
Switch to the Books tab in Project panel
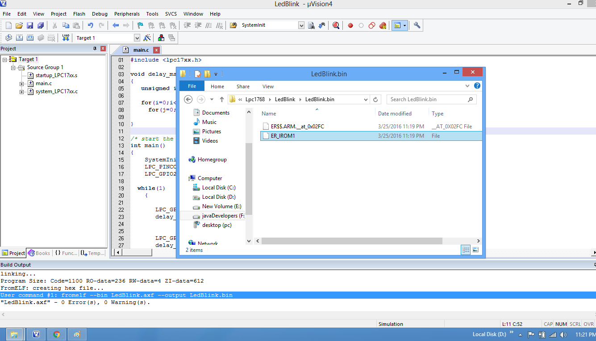(39, 253)
